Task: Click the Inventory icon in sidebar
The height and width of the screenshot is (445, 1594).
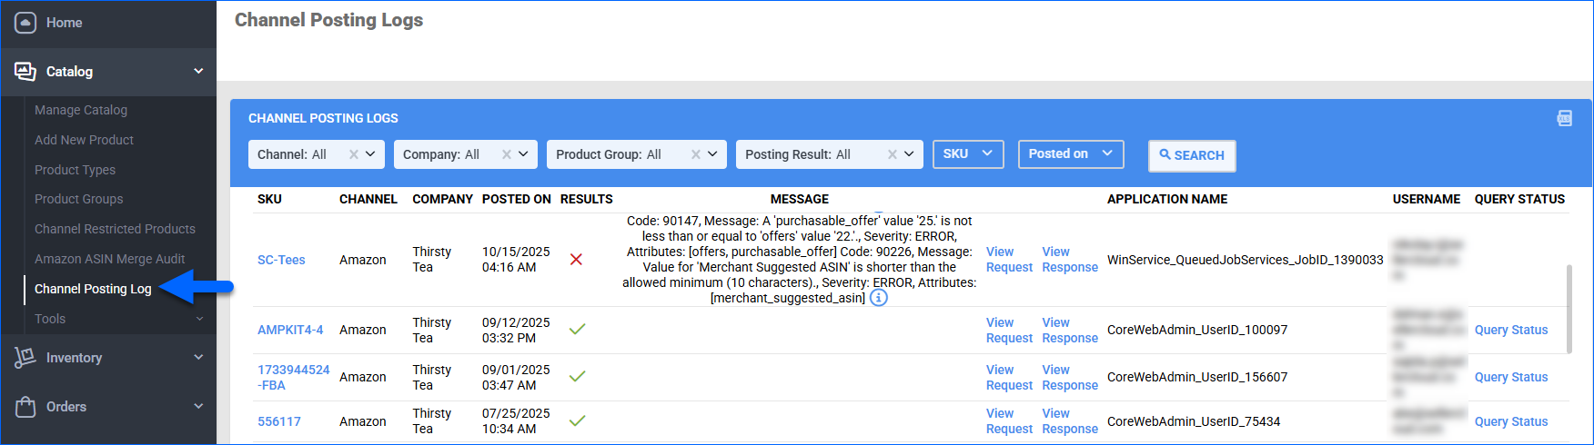Action: [x=25, y=358]
